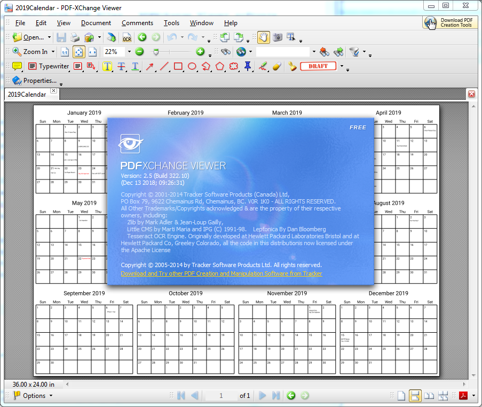Open the Edit menu
The image size is (482, 407).
[41, 23]
